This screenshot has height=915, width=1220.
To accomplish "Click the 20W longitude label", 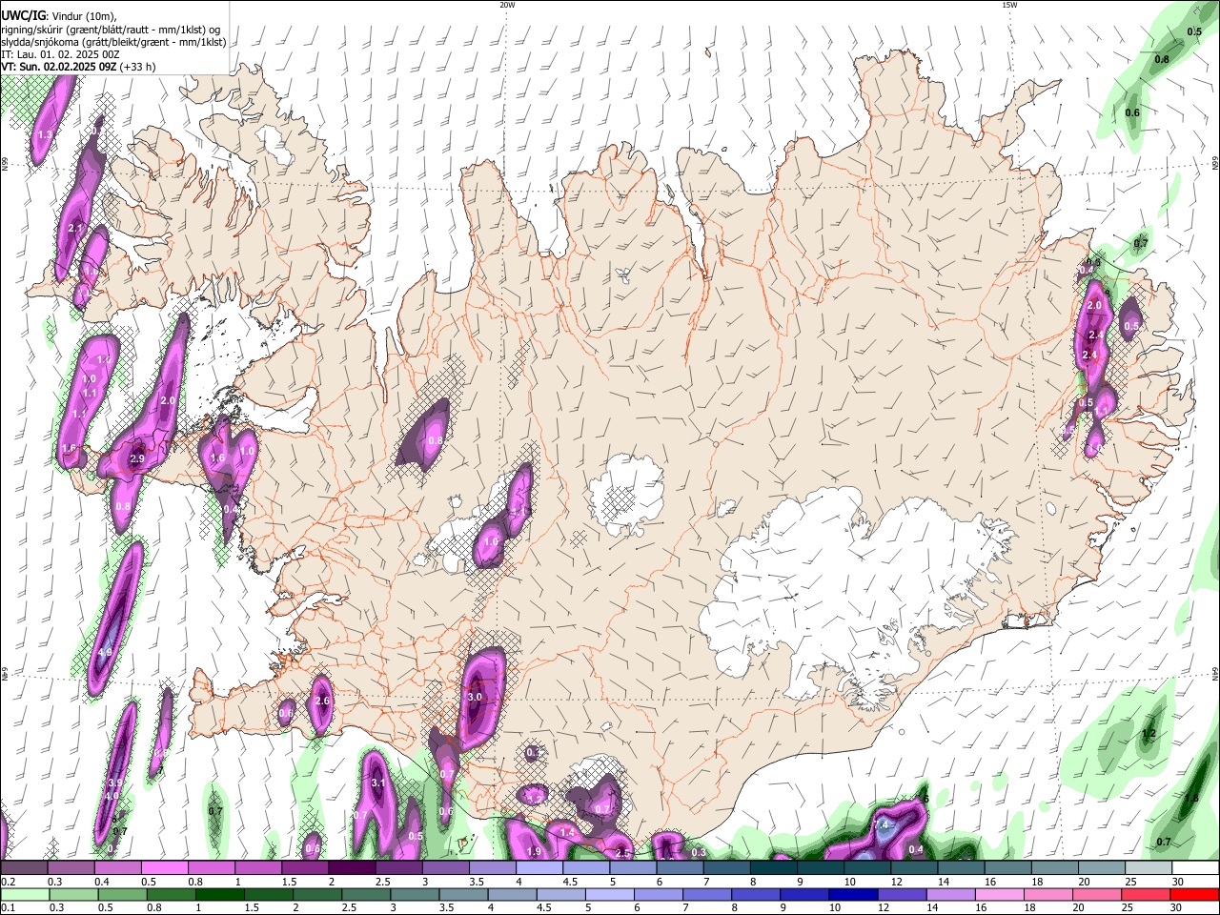I will [507, 5].
